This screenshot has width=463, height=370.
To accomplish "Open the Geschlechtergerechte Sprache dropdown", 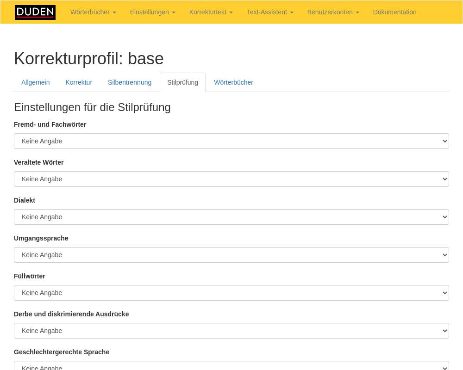I will click(231, 366).
